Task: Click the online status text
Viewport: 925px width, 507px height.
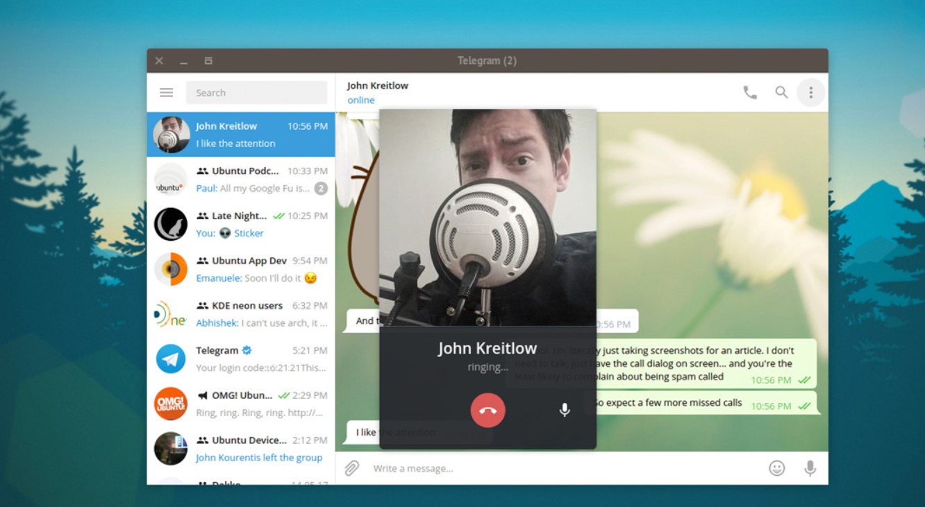Action: 361,100
